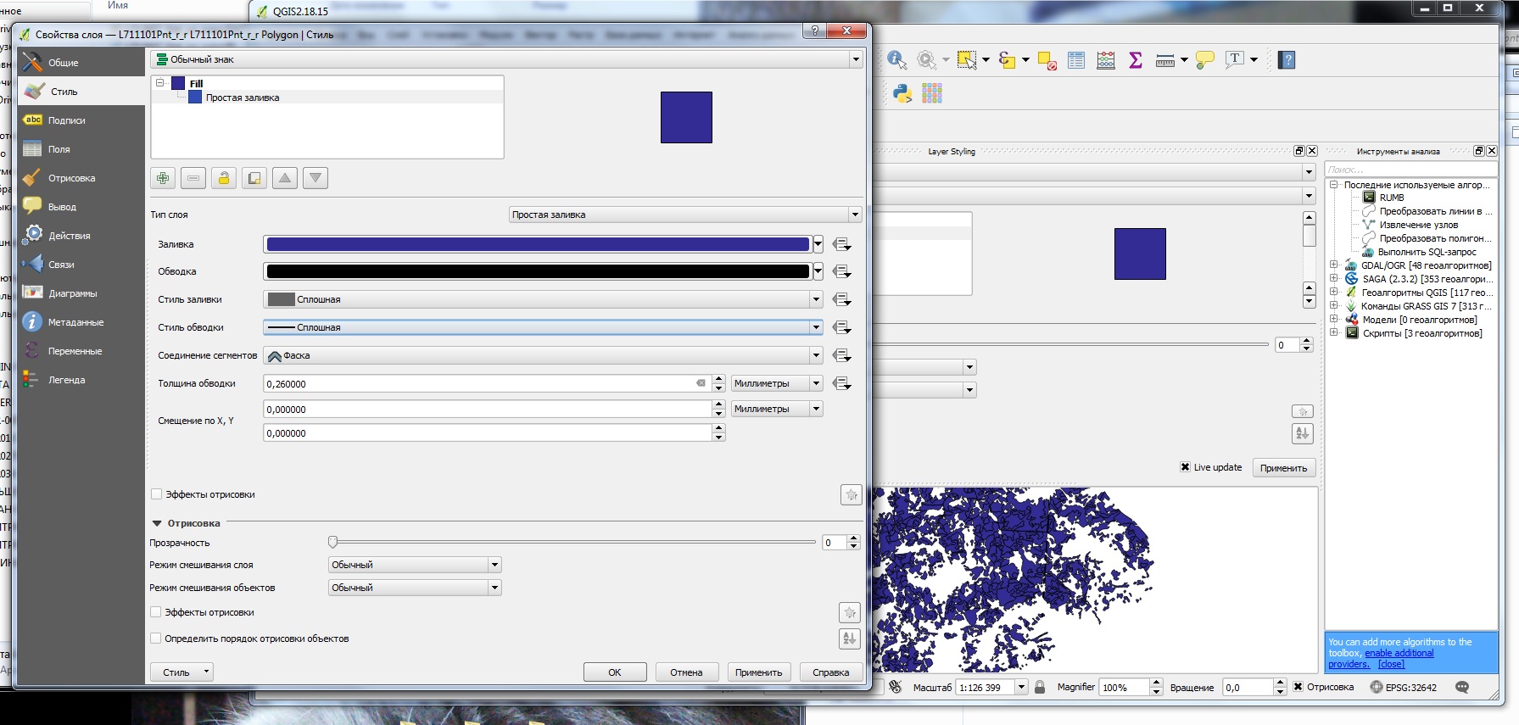Open the Стиль заливки dropdown

tap(543, 299)
